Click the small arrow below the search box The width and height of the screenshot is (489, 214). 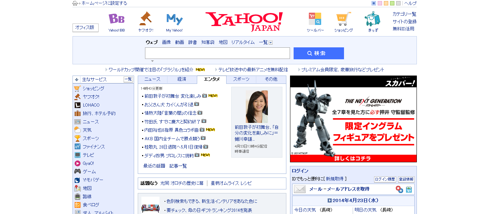click(152, 61)
